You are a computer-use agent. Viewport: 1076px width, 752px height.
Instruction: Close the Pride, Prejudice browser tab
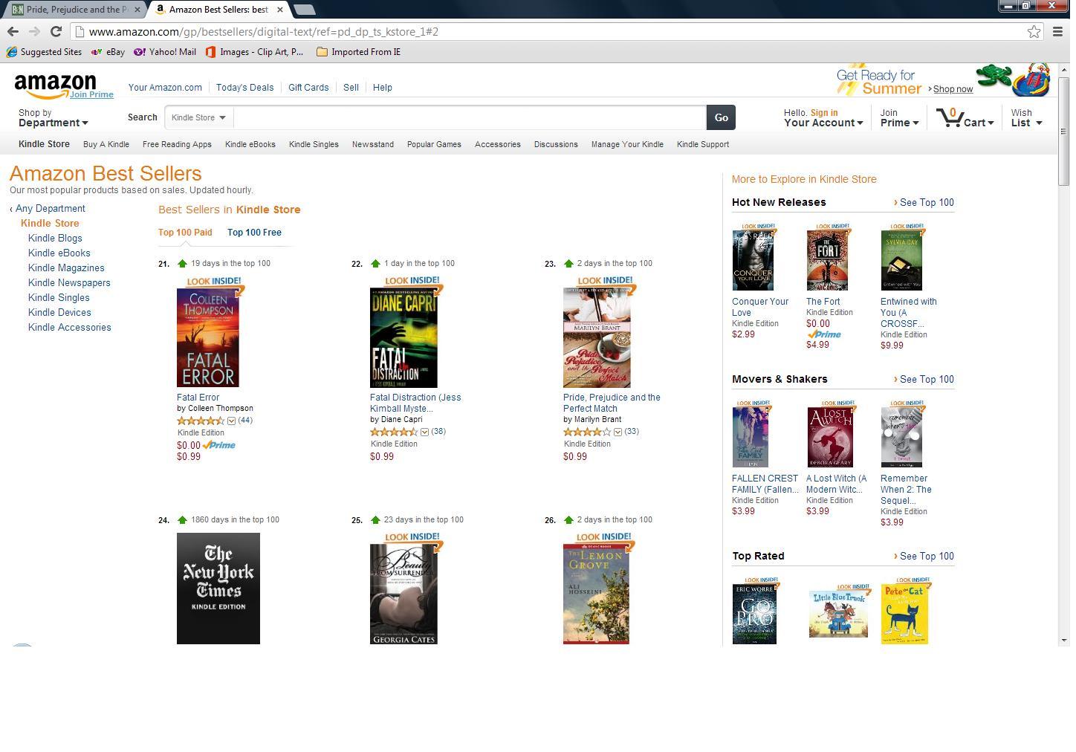[137, 10]
